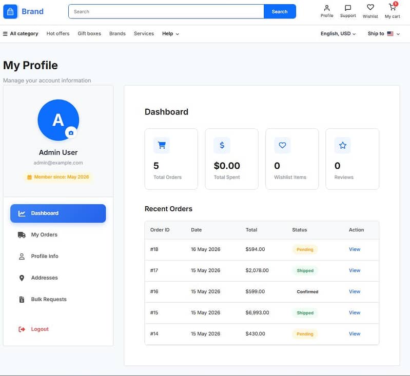Click the Recent Orders heading
Image resolution: width=410 pixels, height=376 pixels.
(x=168, y=209)
